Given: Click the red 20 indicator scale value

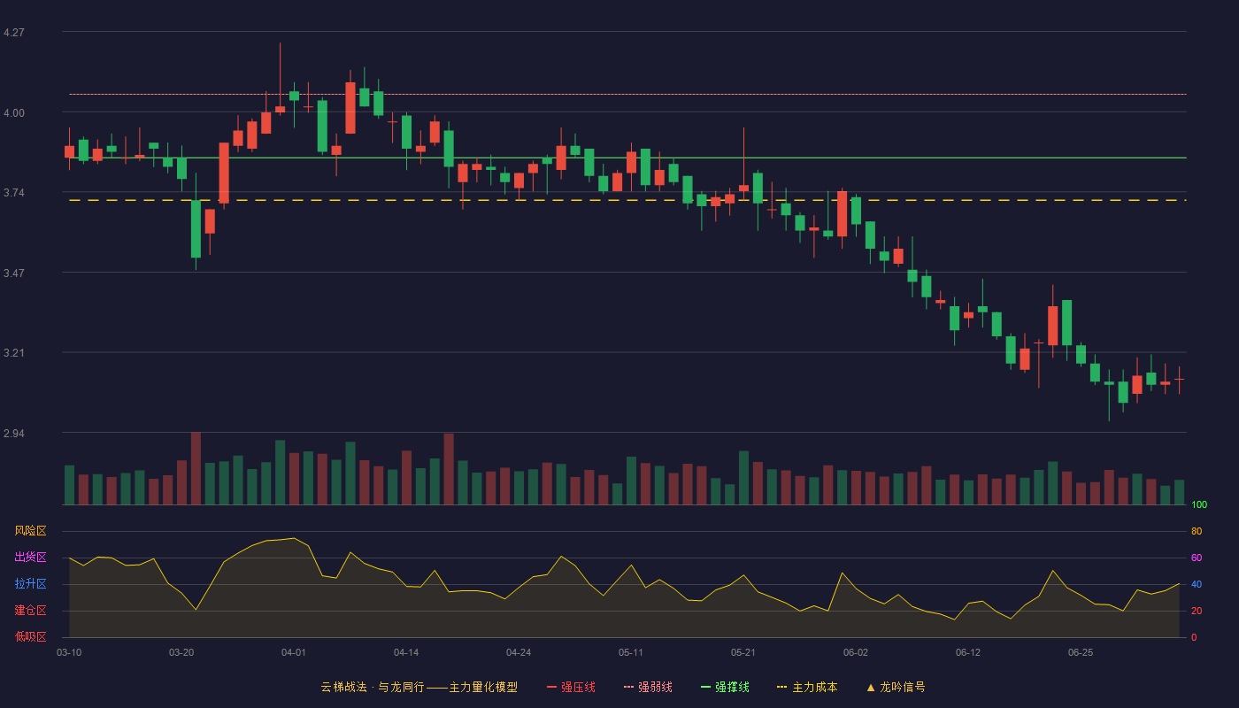Looking at the screenshot, I should pos(1197,612).
